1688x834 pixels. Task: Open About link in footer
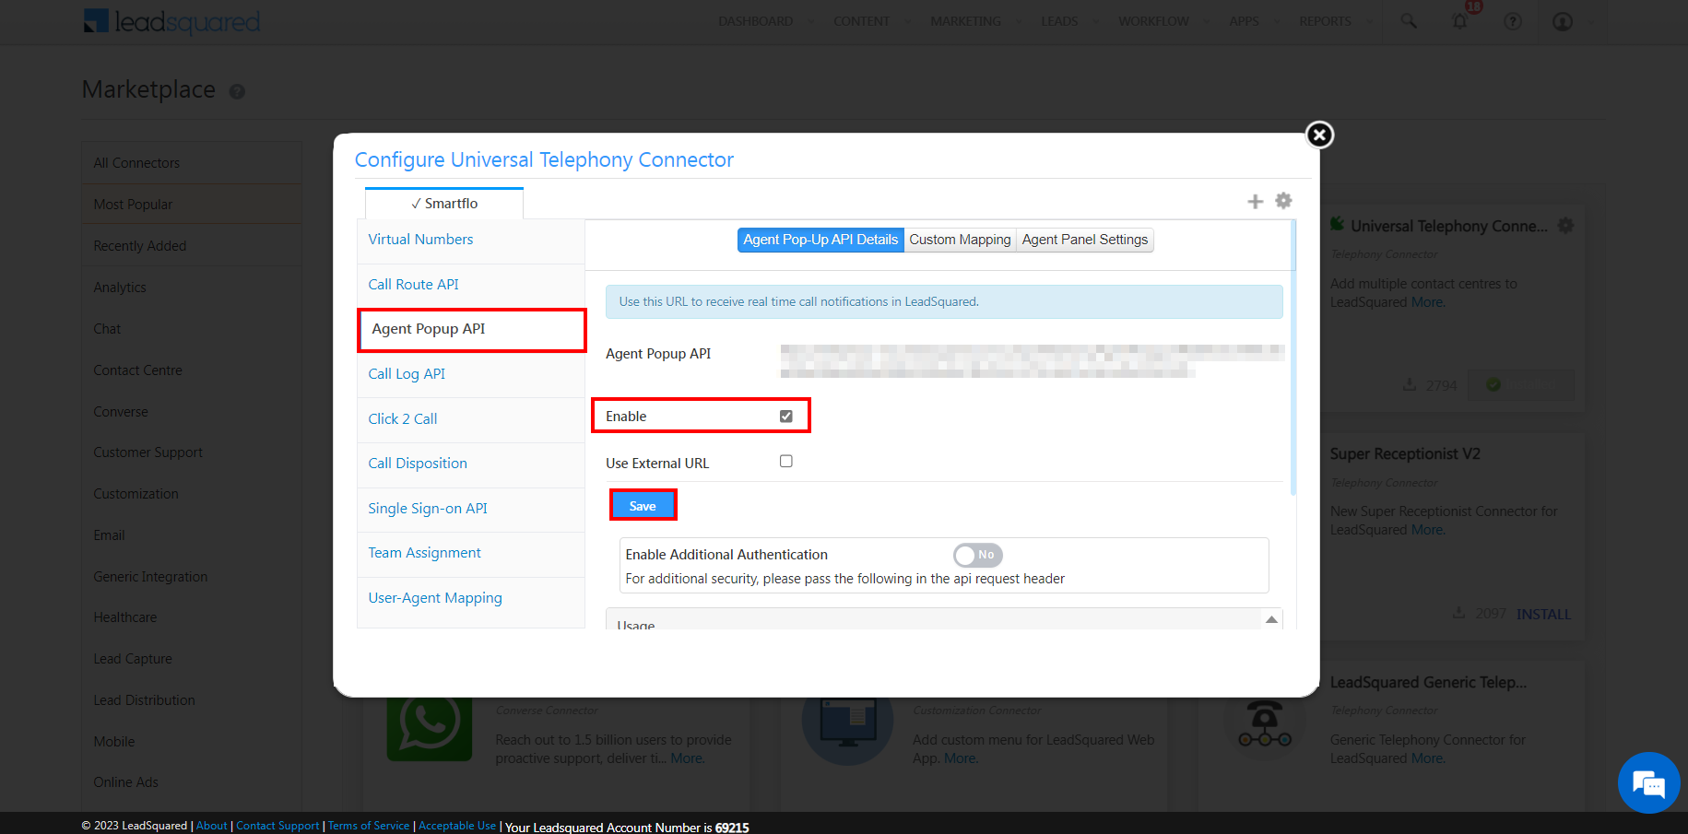[211, 826]
